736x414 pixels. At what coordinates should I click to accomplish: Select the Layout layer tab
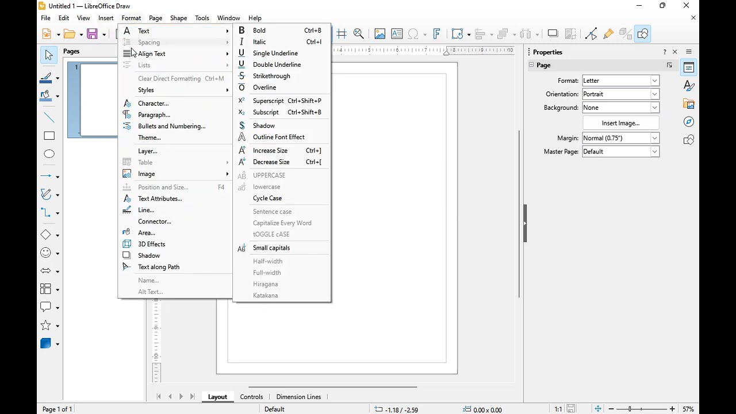point(217,397)
